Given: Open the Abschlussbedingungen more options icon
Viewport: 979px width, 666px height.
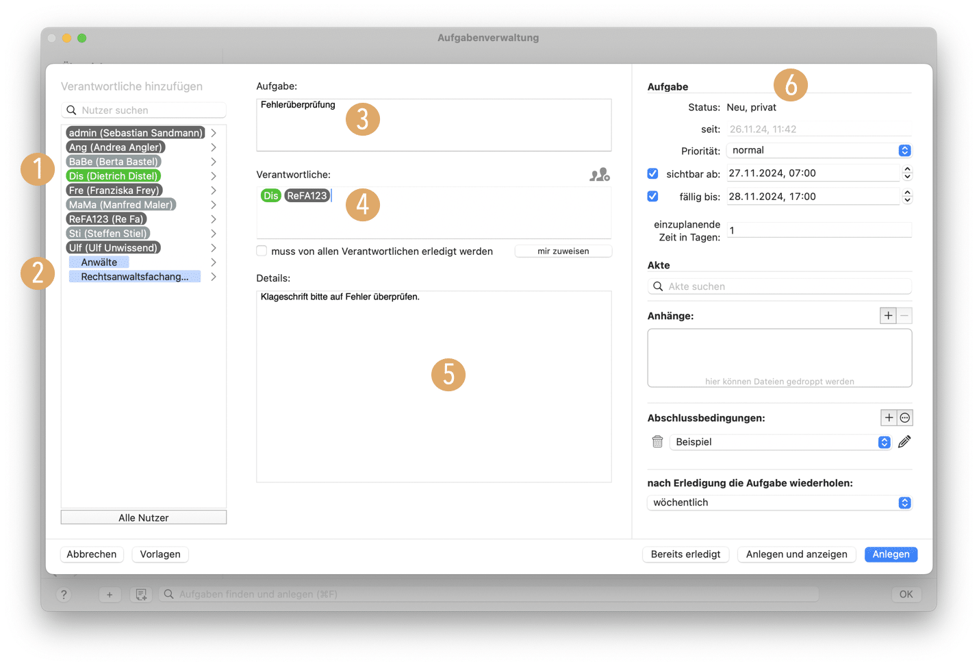Looking at the screenshot, I should 905,418.
